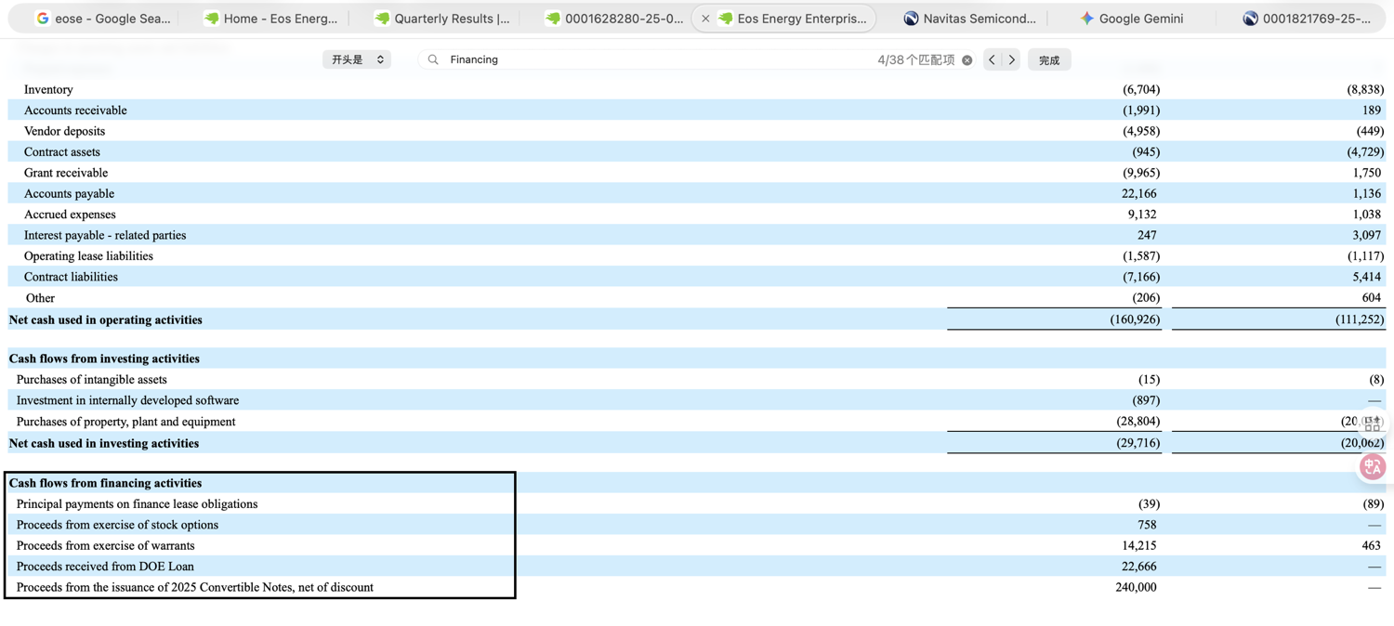Go to previous search match
The width and height of the screenshot is (1394, 626).
click(992, 60)
